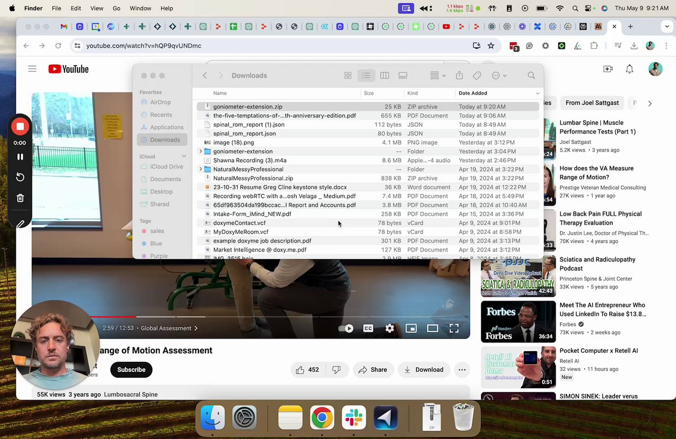This screenshot has width=676, height=439.
Task: Switch Finder to icon view
Action: pos(348,76)
